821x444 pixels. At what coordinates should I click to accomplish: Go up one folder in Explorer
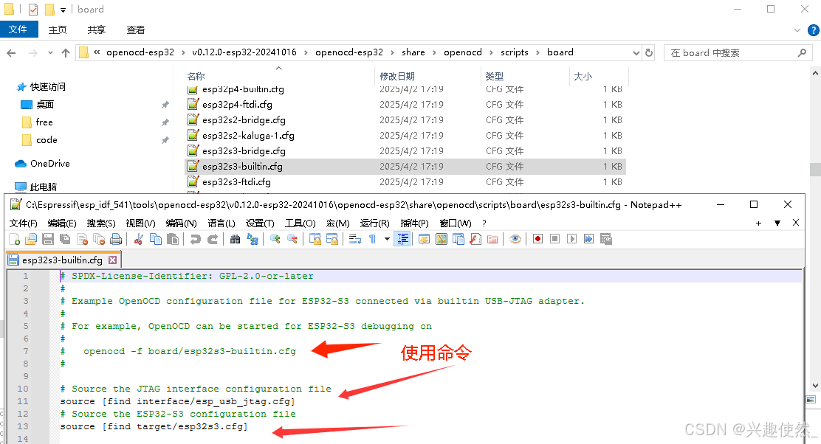point(66,53)
